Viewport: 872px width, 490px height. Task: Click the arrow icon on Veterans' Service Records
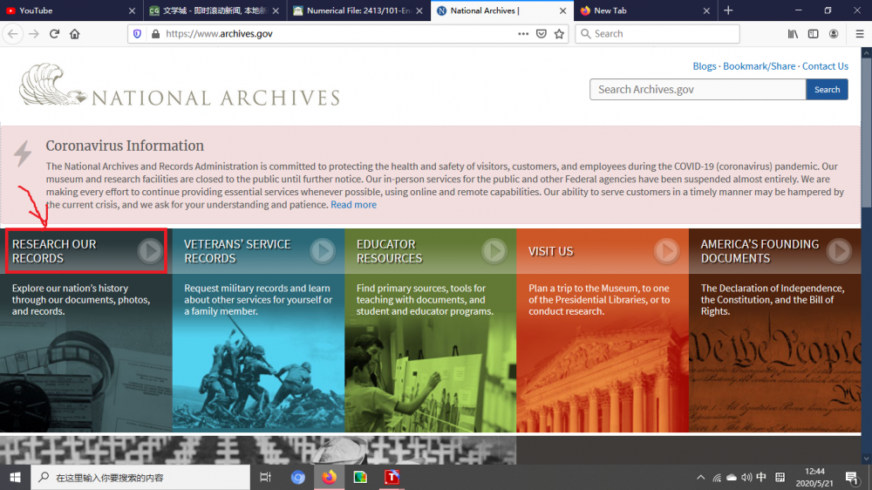pos(323,251)
